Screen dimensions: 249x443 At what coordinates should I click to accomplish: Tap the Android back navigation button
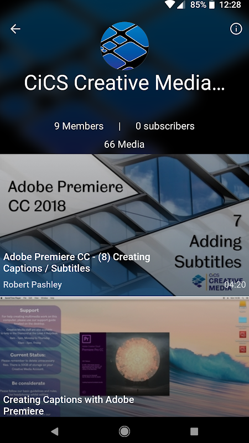(54, 431)
